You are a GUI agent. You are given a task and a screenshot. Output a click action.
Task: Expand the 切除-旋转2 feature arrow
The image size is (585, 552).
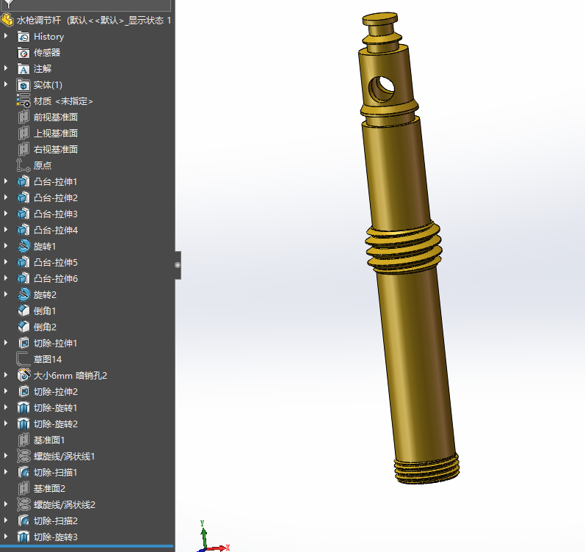click(6, 424)
